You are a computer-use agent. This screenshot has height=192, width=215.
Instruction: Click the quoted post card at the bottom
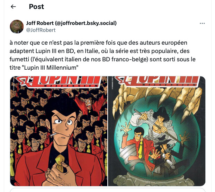tap(108, 190)
